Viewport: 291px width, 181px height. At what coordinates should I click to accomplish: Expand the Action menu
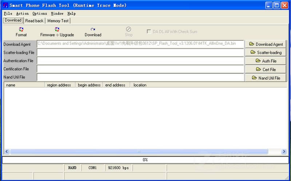point(22,13)
